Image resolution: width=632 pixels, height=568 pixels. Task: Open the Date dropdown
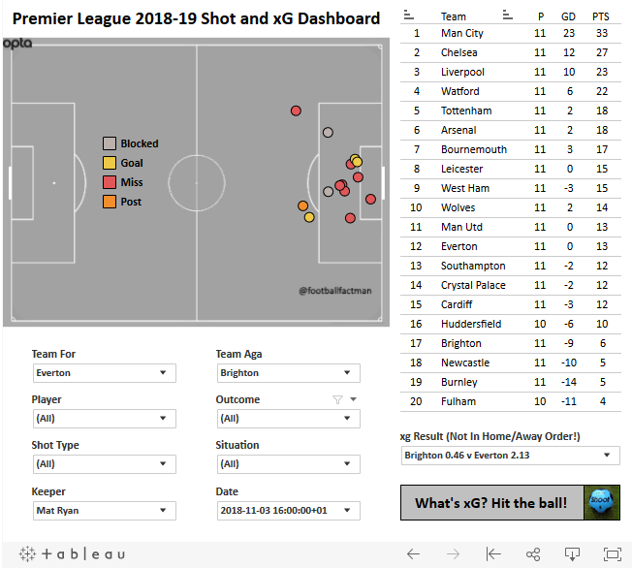point(287,511)
